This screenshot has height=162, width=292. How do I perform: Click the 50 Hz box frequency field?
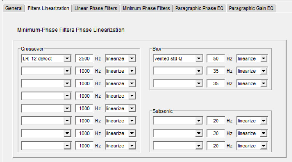coord(216,59)
